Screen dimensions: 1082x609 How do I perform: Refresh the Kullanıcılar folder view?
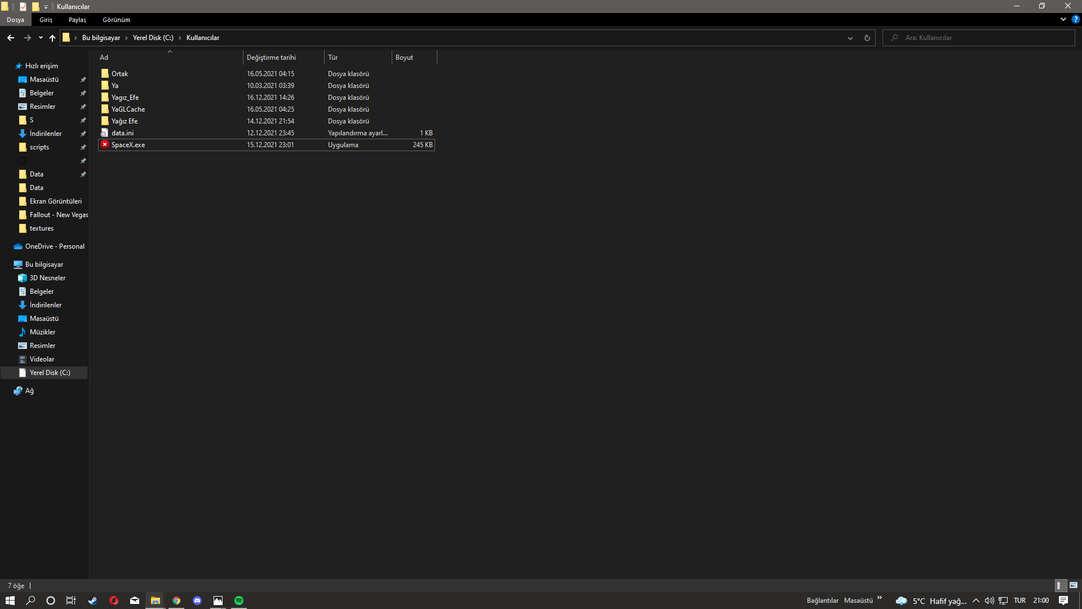click(x=867, y=38)
